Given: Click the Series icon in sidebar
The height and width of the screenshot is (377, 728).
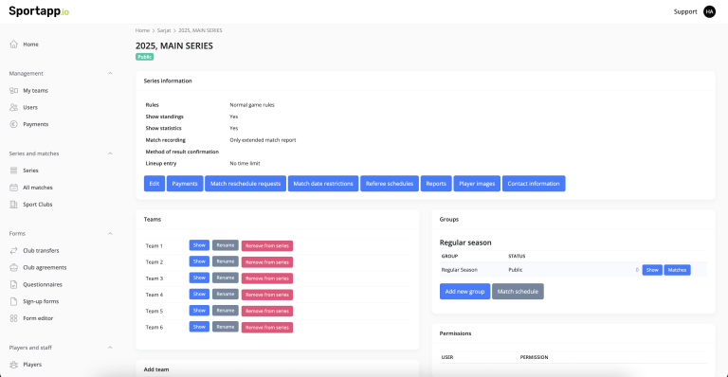Looking at the screenshot, I should coord(13,171).
